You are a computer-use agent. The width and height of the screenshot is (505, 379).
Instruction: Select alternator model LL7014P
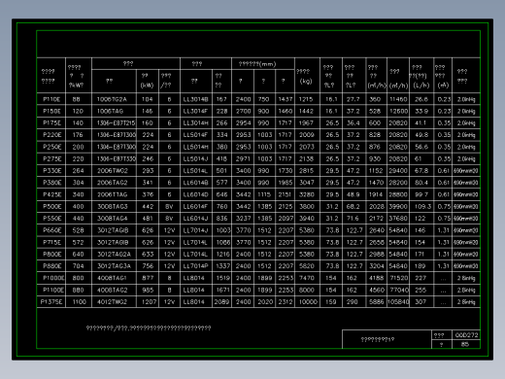pyautogui.click(x=195, y=266)
